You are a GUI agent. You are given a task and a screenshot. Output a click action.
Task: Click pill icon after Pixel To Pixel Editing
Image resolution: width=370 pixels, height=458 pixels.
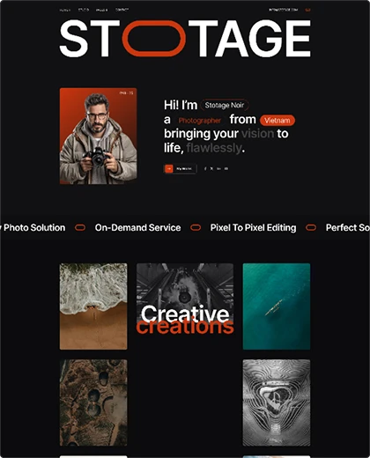point(311,227)
